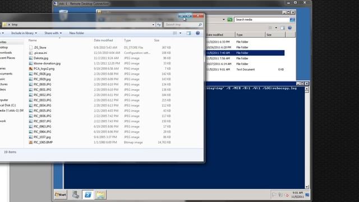Open Server Manager from remote taskbar
The width and height of the screenshot is (359, 202).
coord(75,195)
